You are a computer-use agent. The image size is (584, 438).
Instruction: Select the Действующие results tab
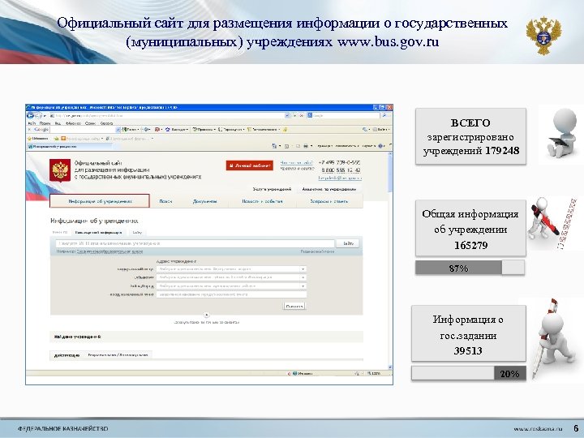67,355
